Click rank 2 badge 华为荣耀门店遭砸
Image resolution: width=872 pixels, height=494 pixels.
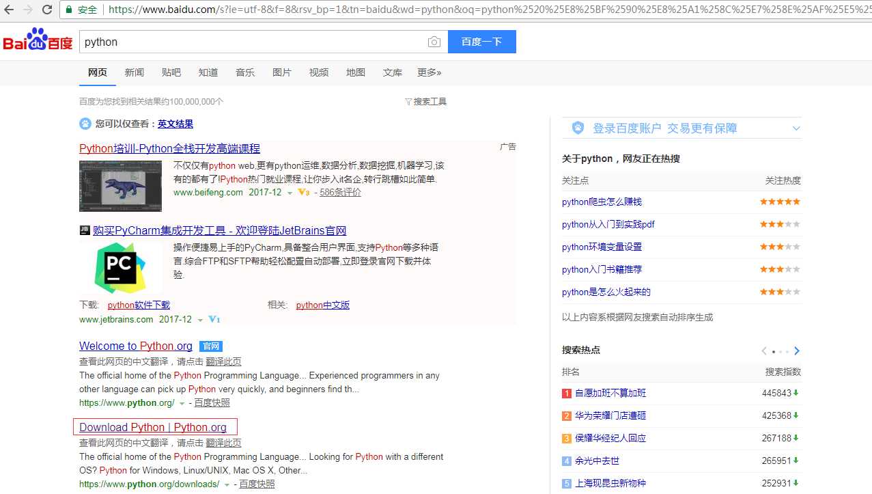(566, 416)
